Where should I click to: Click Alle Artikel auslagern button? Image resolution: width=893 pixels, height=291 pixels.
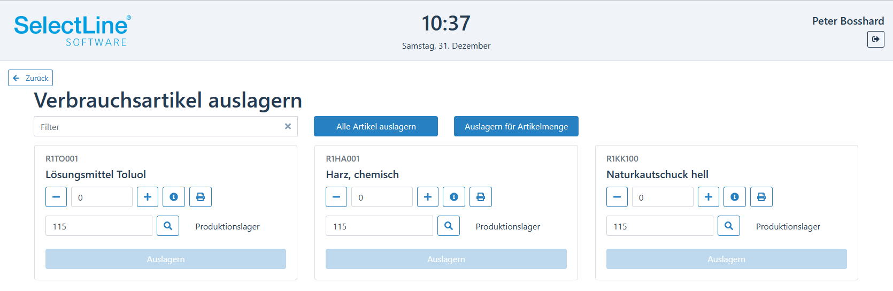[376, 126]
